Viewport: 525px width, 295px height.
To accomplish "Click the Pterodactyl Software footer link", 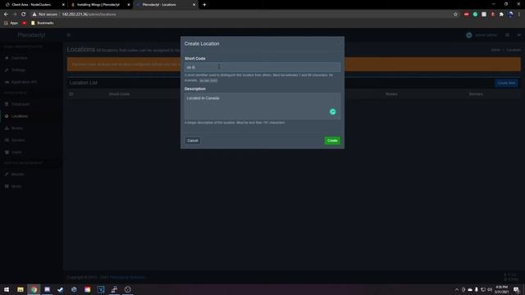I will tap(128, 277).
